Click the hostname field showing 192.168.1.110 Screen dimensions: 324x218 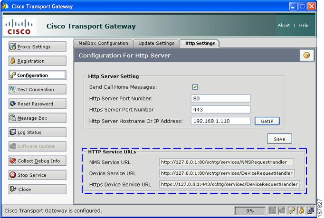tap(220, 121)
